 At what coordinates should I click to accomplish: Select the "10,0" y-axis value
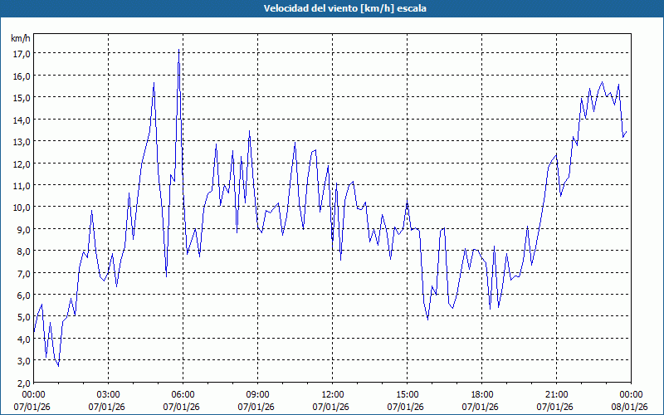[22, 207]
